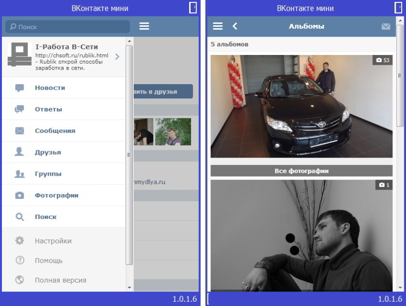Go back using the arrow next to Альбомы
The width and height of the screenshot is (406, 306).
235,26
